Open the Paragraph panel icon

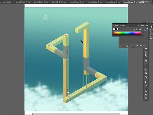coord(146,95)
